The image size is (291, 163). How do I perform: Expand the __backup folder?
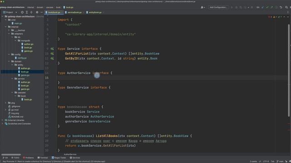pos(9,30)
